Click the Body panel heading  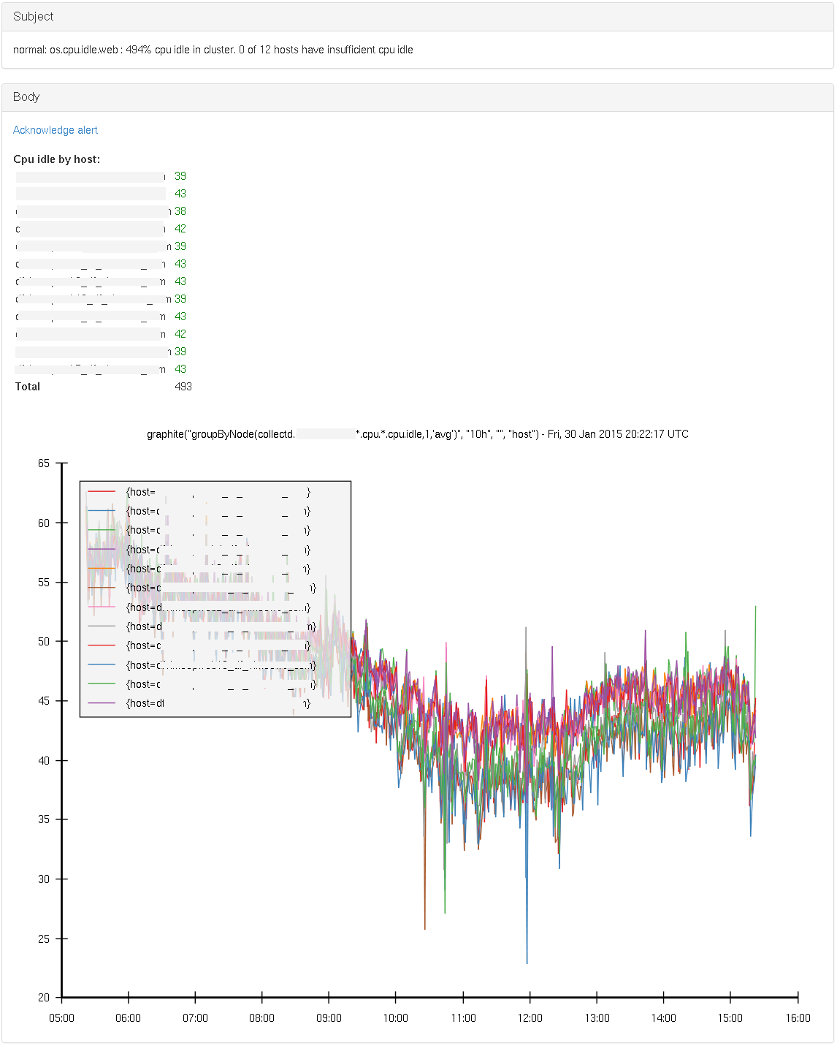[x=26, y=96]
